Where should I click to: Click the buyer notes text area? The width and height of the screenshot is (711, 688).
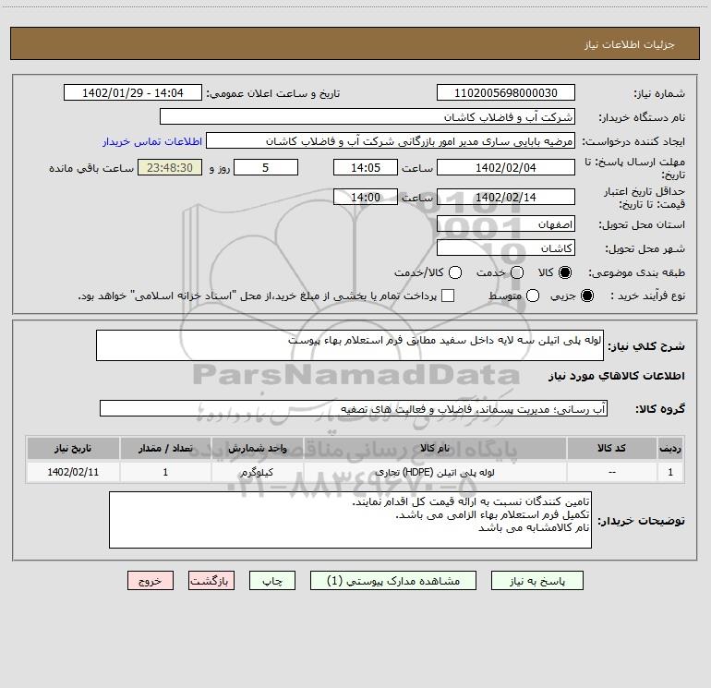(x=350, y=520)
